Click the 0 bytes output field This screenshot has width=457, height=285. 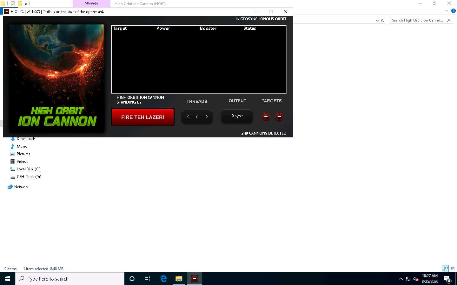(x=237, y=116)
